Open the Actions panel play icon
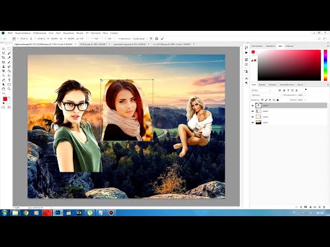 pyautogui.click(x=246, y=53)
